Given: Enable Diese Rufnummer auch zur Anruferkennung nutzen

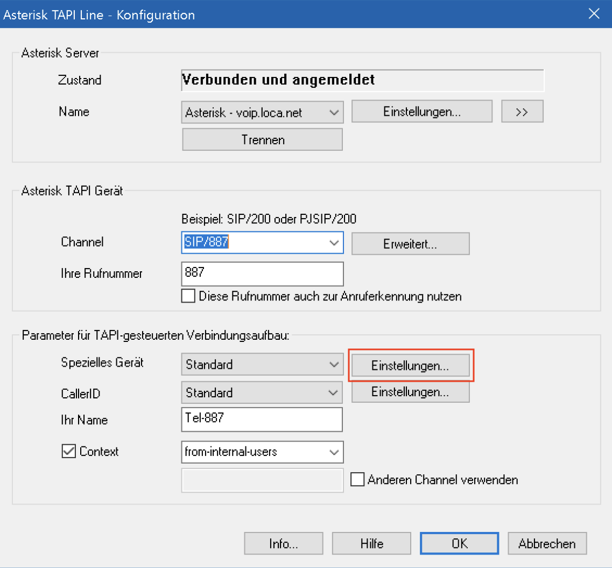Looking at the screenshot, I should [x=188, y=296].
